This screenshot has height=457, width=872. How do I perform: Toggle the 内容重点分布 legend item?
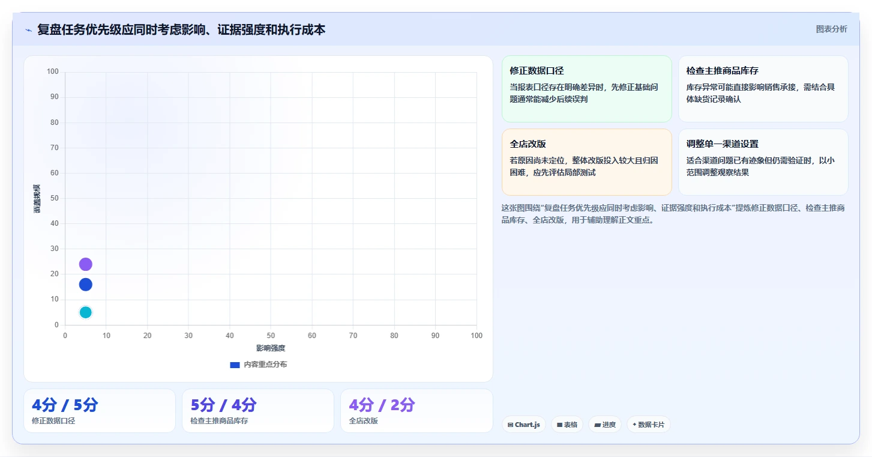[259, 365]
